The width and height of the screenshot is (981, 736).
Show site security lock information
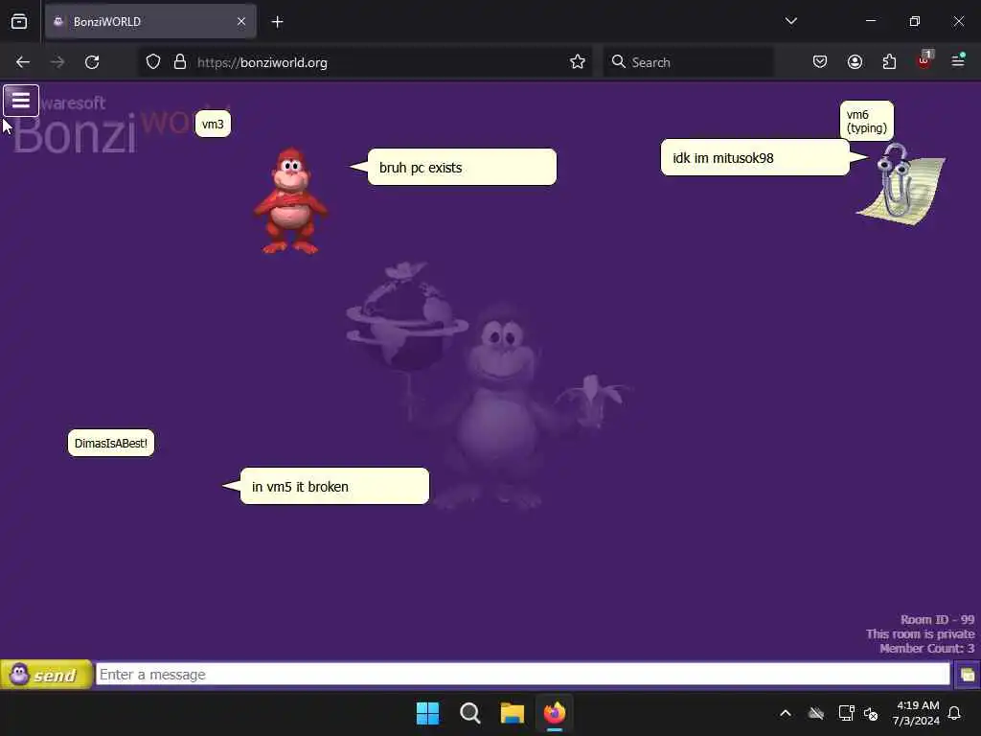coord(180,62)
